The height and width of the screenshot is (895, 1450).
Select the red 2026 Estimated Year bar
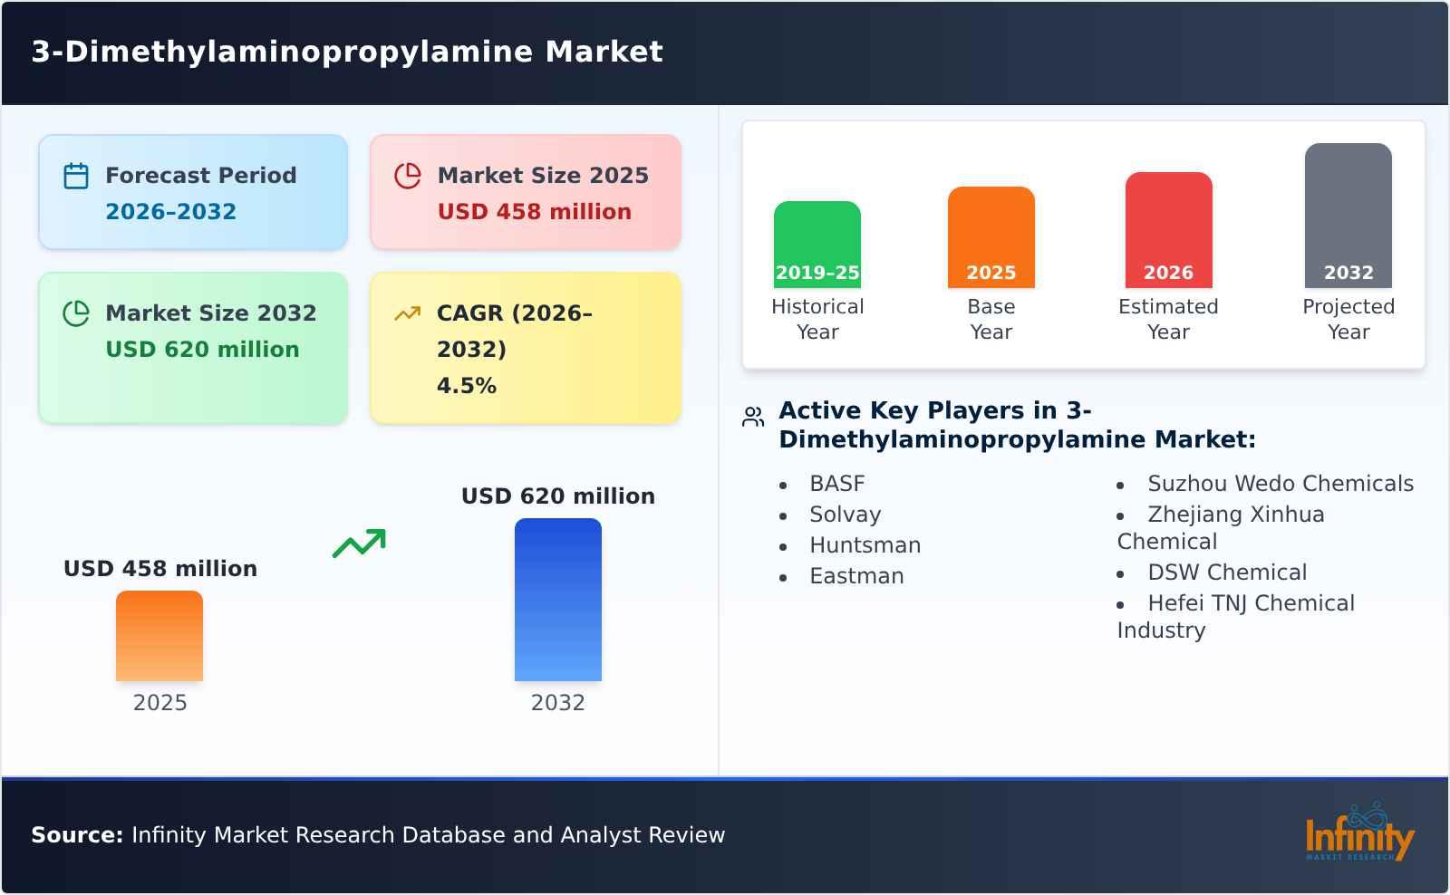tap(1168, 226)
